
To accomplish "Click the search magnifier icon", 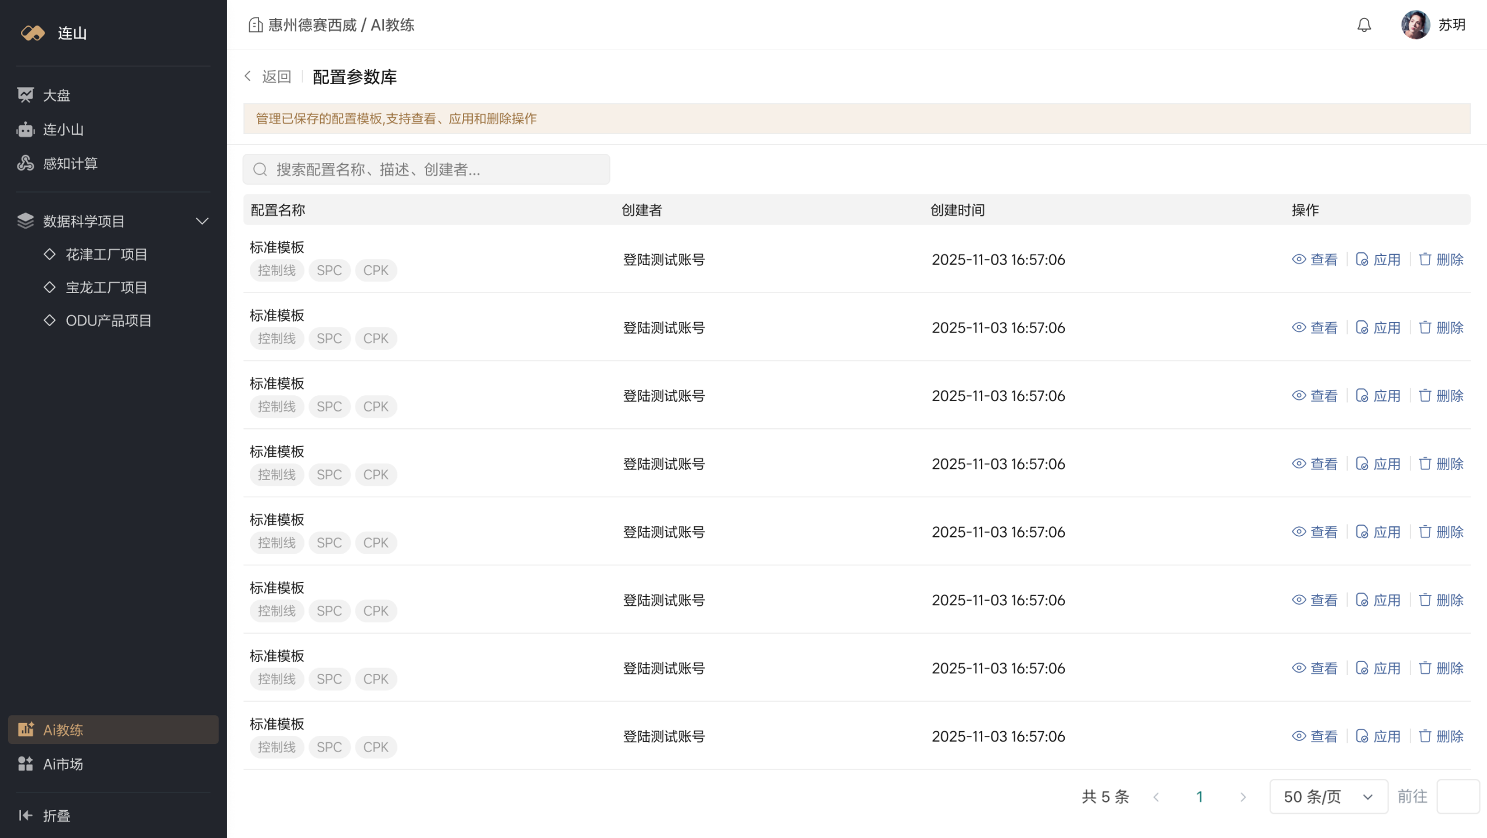I will click(260, 169).
